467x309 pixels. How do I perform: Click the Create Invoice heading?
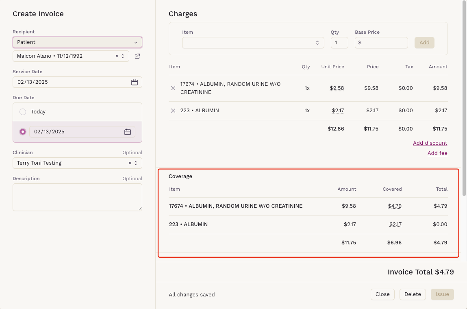click(x=38, y=14)
